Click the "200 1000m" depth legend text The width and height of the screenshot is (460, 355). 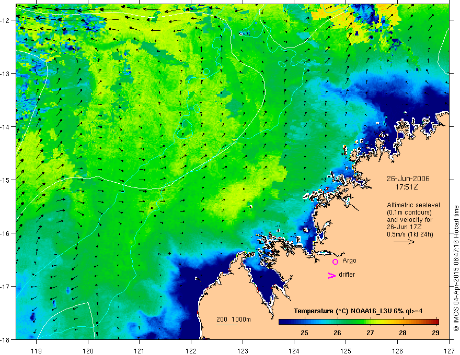(234, 319)
